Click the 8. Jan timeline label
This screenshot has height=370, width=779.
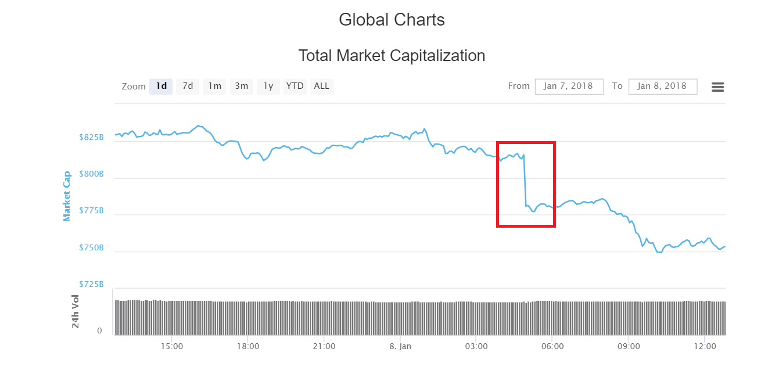point(400,346)
